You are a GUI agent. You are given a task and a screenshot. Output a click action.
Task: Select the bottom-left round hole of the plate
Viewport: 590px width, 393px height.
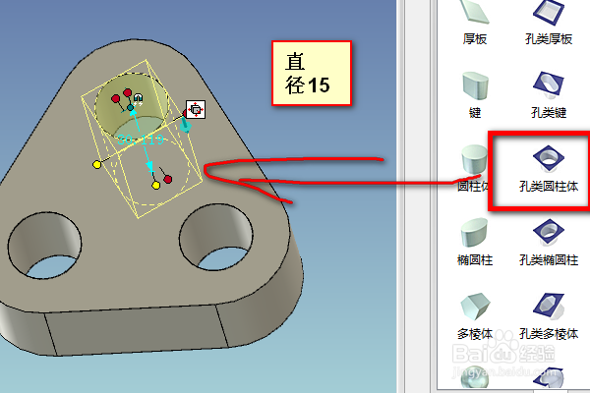coord(44,245)
